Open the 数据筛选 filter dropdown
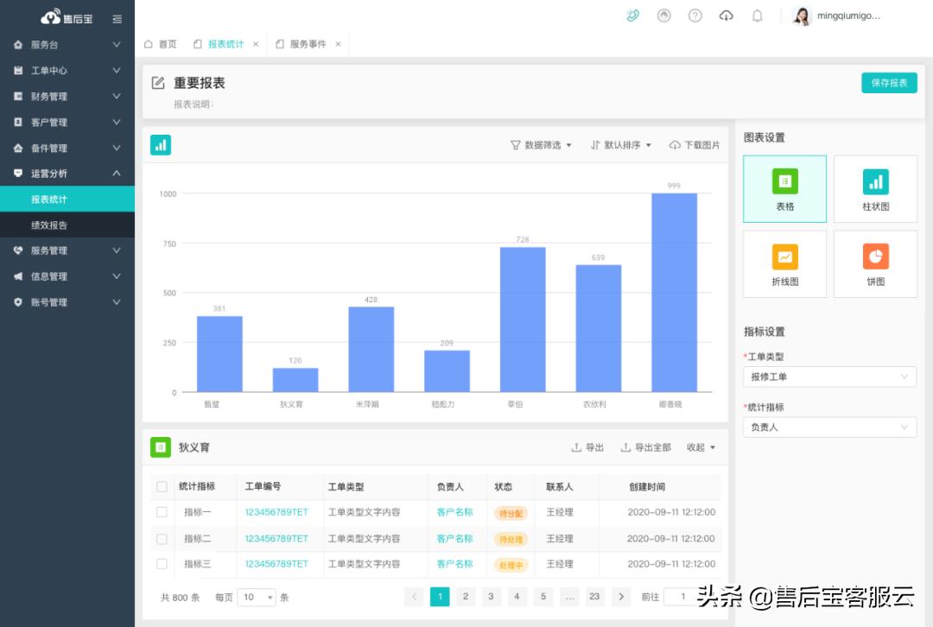Image resolution: width=933 pixels, height=627 pixels. pos(542,145)
